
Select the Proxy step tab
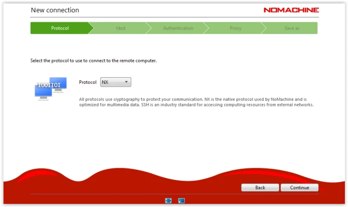(235, 28)
